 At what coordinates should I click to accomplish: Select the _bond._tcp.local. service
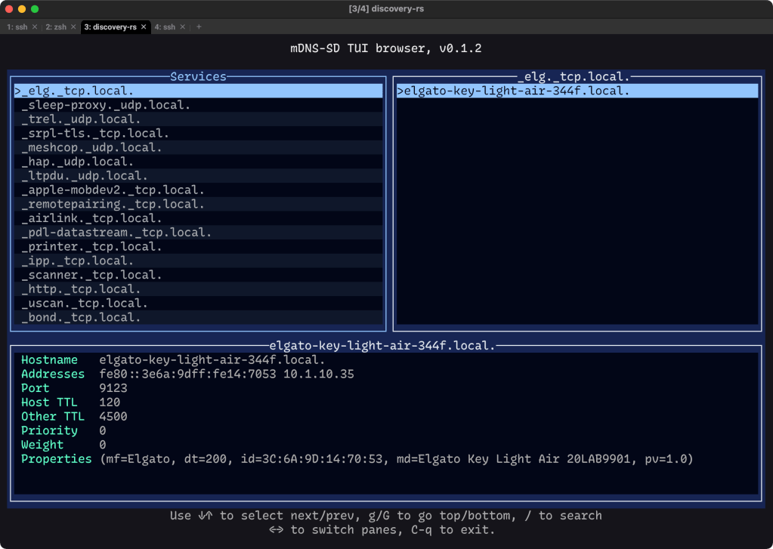pos(82,317)
